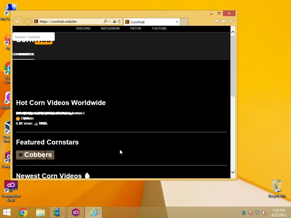The height and width of the screenshot is (218, 291).
Task: Click the thumbs-up rating icon
Action: [x=36, y=124]
